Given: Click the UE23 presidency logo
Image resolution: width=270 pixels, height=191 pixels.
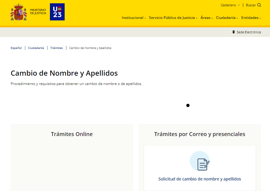Looking at the screenshot, I should click(57, 12).
